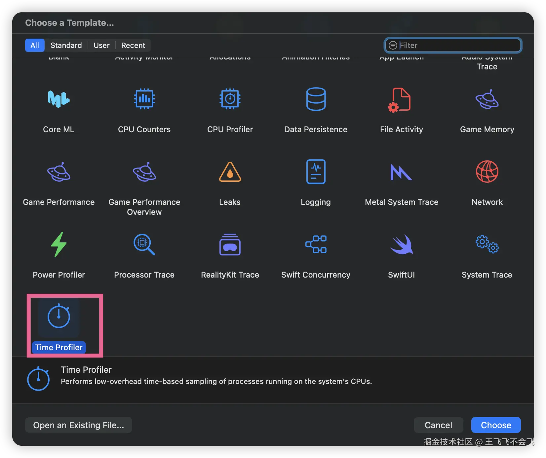Screen dimensions: 546x458
Task: Choose the Metal System Trace icon
Action: coord(401,172)
